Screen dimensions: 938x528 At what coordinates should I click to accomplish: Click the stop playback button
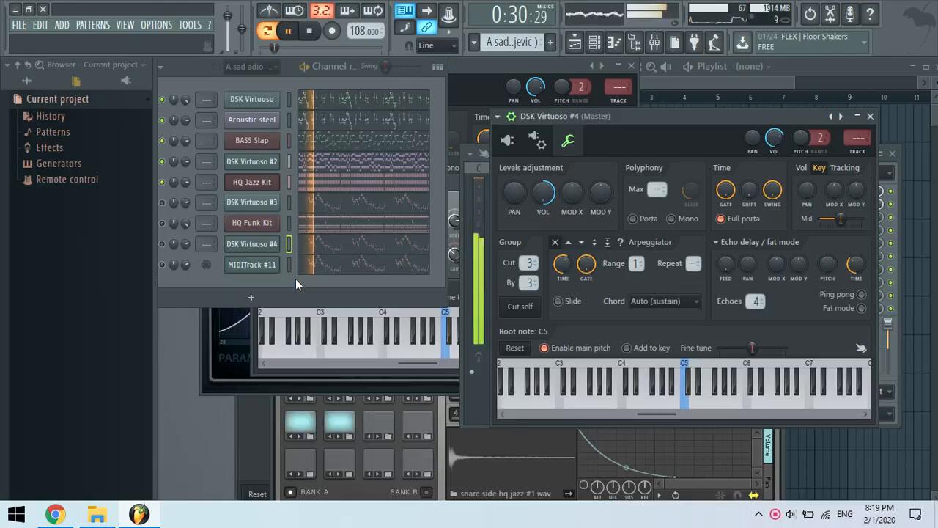point(309,31)
